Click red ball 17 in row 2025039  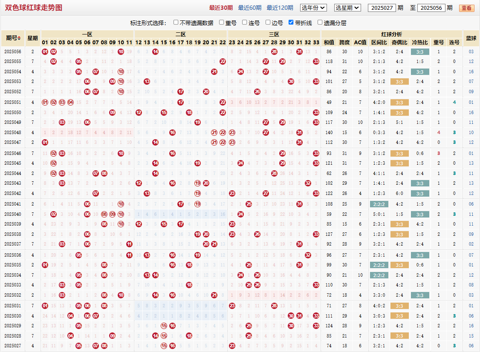point(181,224)
